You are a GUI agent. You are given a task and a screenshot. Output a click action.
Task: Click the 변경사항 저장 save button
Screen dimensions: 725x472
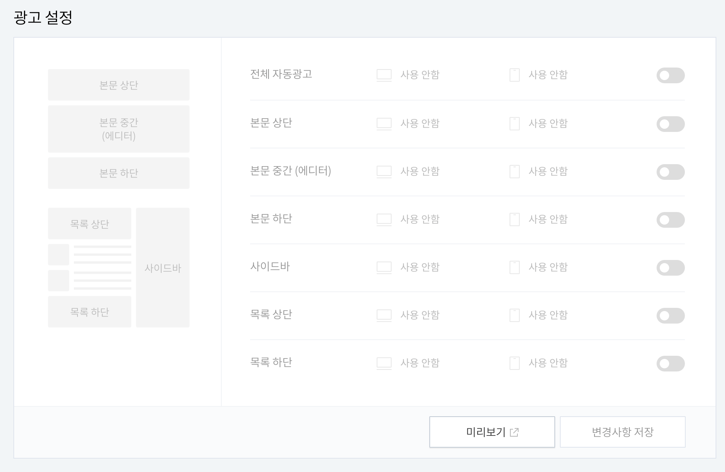(622, 432)
